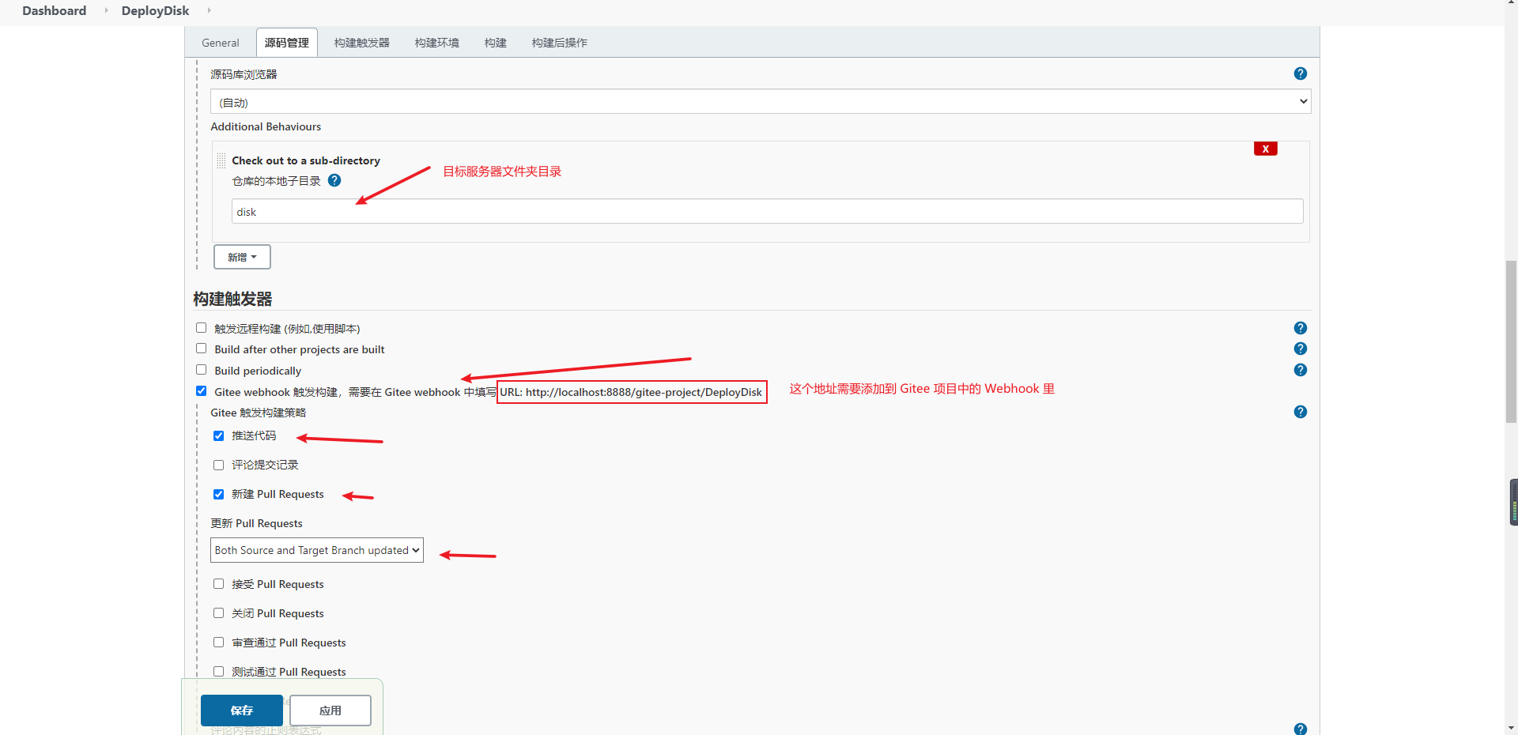
Task: Open help for 仓库的本地子目录
Action: [x=334, y=180]
